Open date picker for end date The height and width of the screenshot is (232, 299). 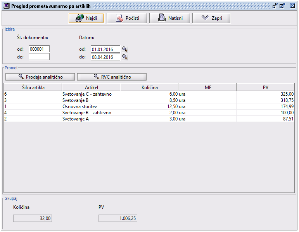point(125,57)
